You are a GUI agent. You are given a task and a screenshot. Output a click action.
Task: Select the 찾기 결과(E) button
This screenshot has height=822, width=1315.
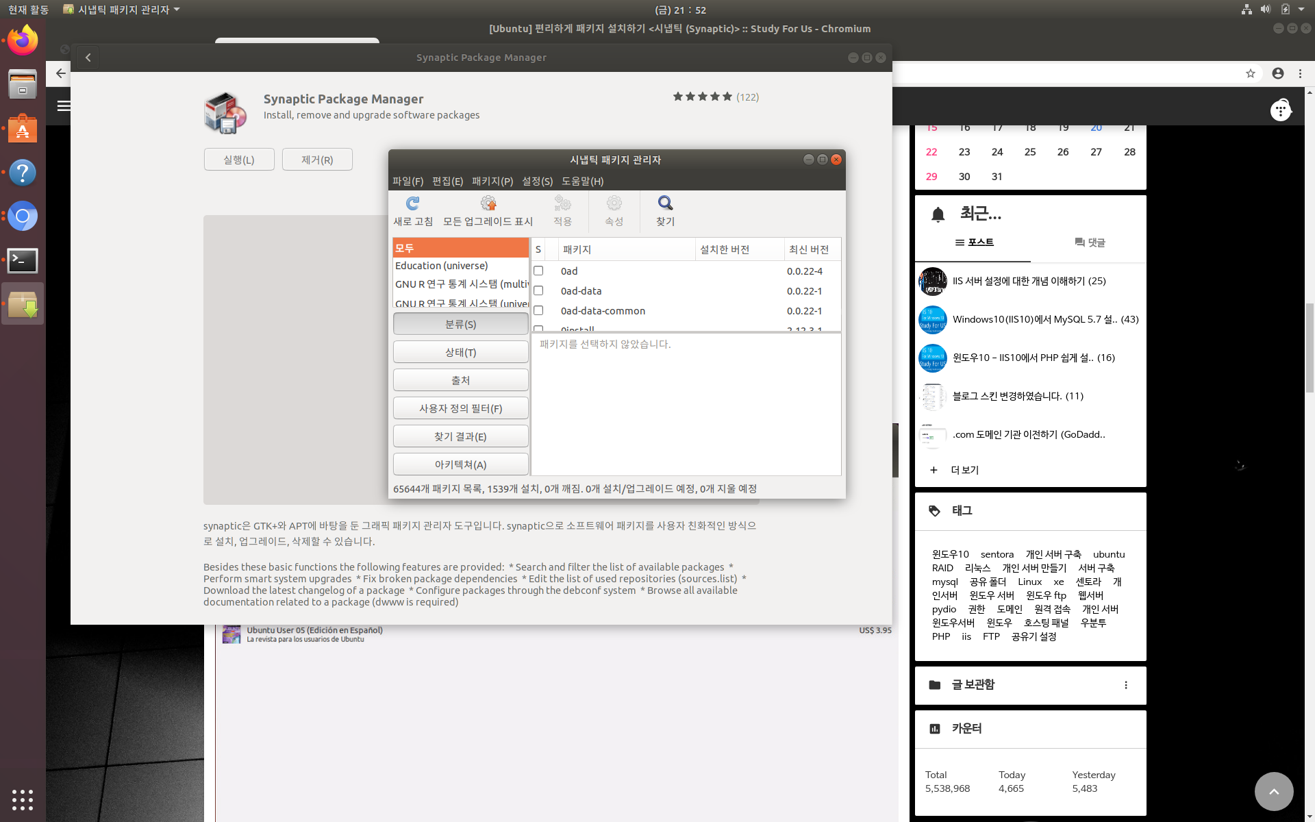point(460,436)
